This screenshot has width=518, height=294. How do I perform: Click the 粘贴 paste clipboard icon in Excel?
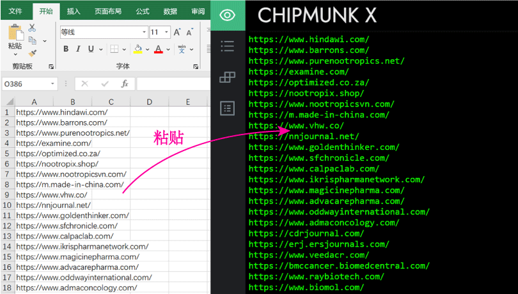pos(16,33)
